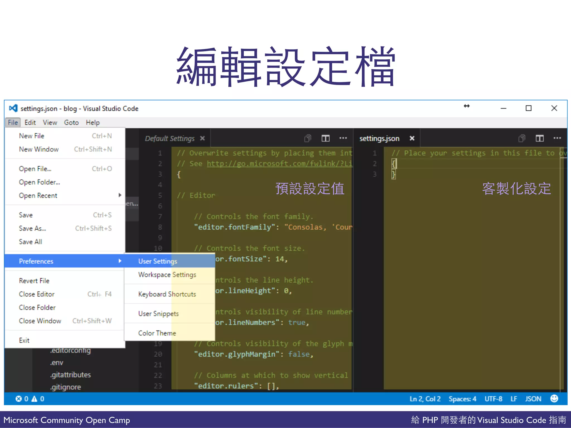571x428 pixels.
Task: Click Close Window menu entry
Action: [65, 321]
